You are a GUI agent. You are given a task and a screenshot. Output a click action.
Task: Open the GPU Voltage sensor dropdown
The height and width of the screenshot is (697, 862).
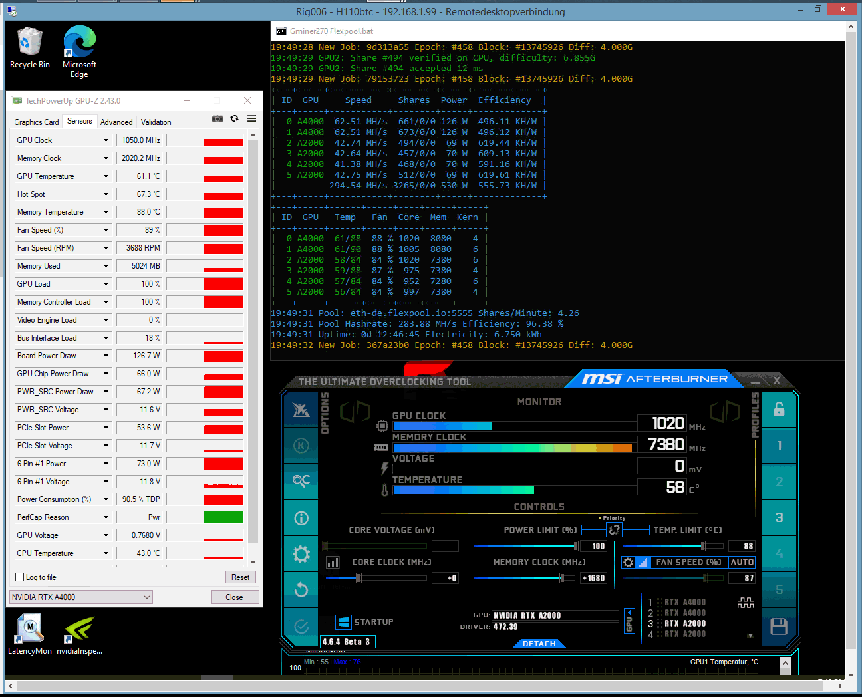(106, 535)
